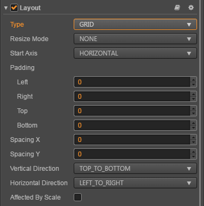Click the Top padding label

(22, 111)
